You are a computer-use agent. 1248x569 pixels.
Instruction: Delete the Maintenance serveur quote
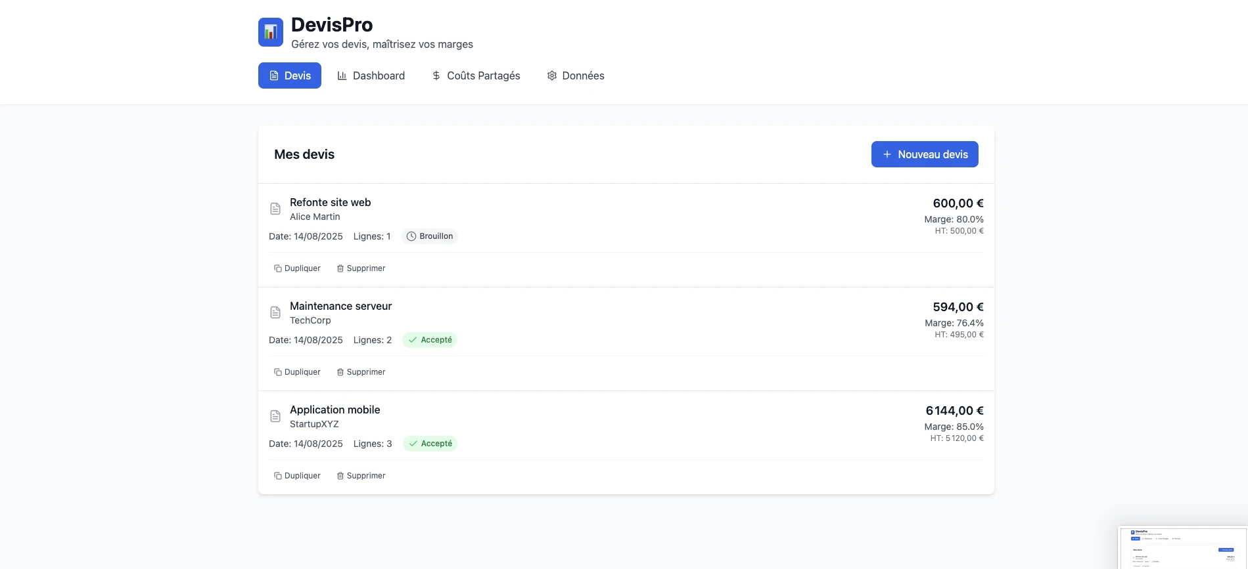click(x=361, y=372)
